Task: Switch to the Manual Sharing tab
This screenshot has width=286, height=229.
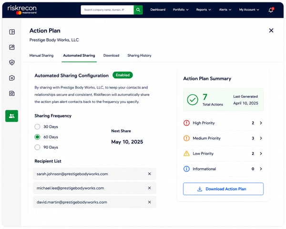Action: [x=41, y=55]
